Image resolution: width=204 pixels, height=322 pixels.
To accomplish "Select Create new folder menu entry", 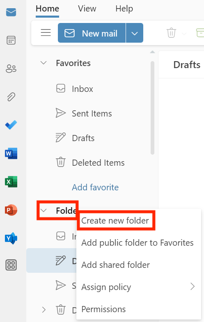I will (x=115, y=221).
